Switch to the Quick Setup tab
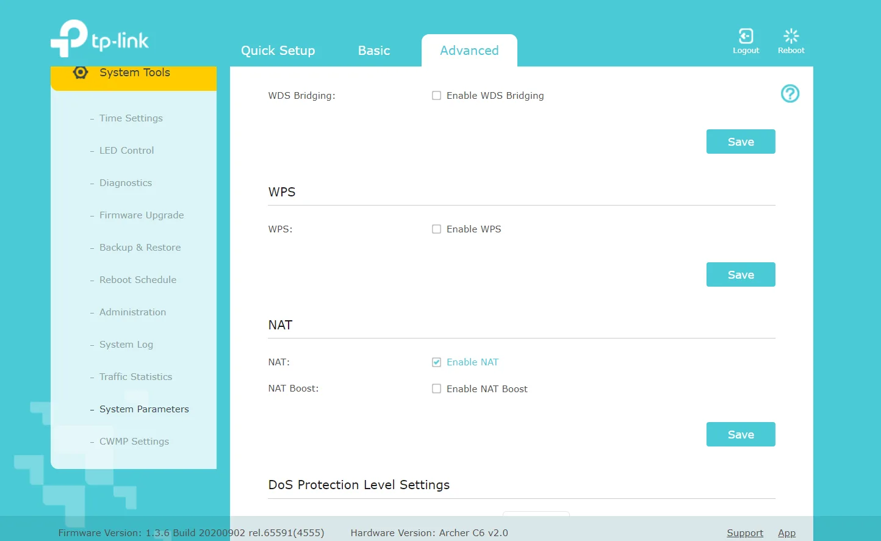This screenshot has height=541, width=881. tap(278, 51)
